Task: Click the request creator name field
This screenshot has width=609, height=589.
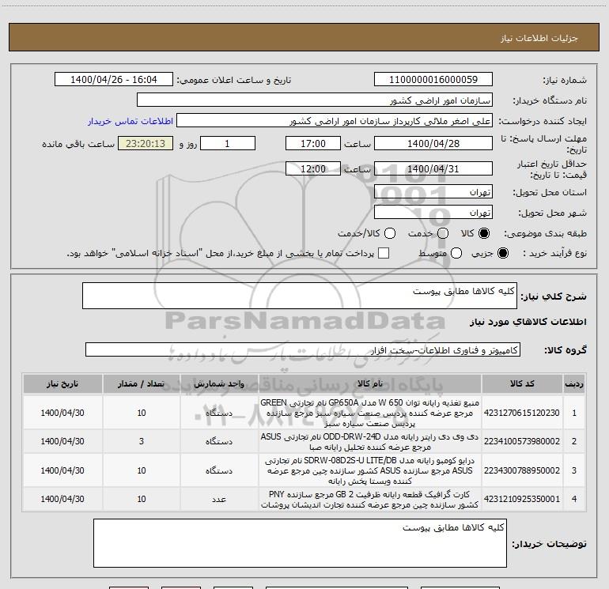Action: tap(335, 121)
